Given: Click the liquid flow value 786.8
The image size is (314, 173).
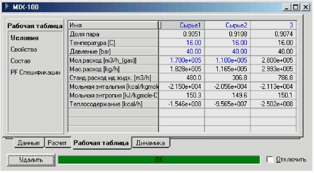Looking at the screenshot, I should [273, 78].
